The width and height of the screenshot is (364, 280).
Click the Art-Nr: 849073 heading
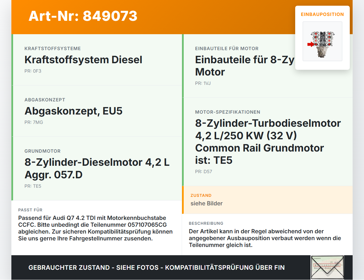(83, 16)
